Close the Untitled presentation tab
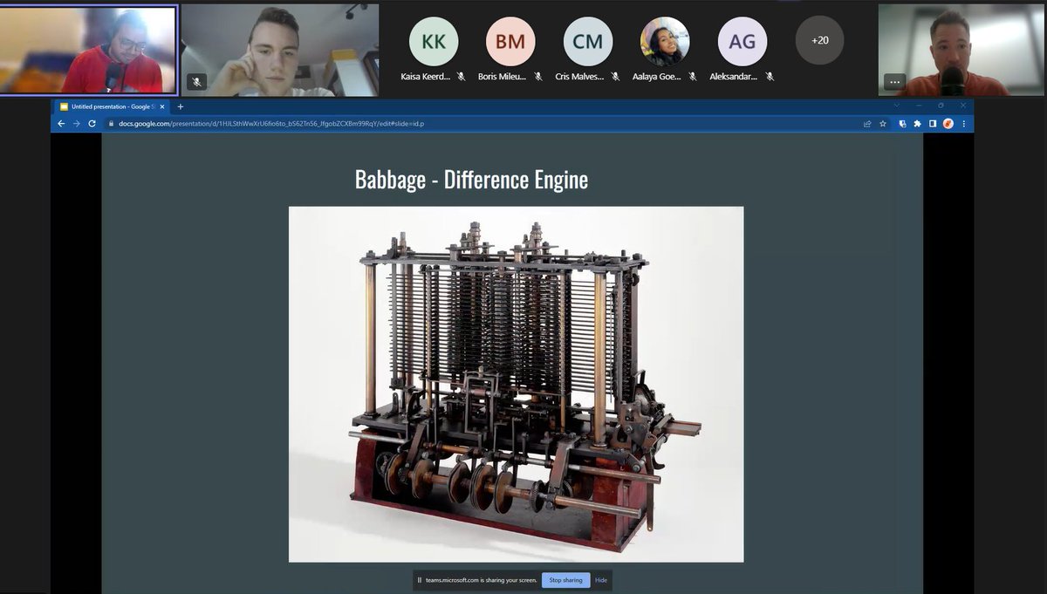 (x=163, y=106)
